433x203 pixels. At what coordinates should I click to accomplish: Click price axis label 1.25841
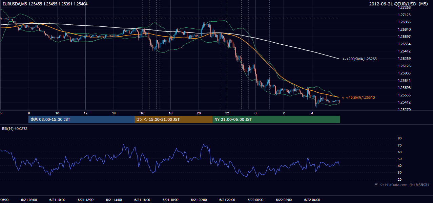coord(405,81)
